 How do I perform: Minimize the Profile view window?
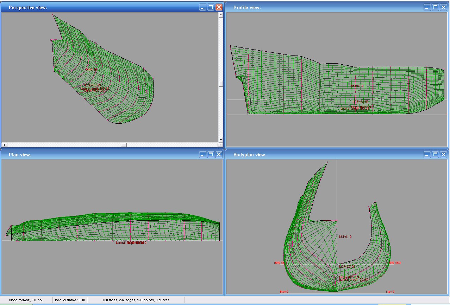pyautogui.click(x=427, y=7)
